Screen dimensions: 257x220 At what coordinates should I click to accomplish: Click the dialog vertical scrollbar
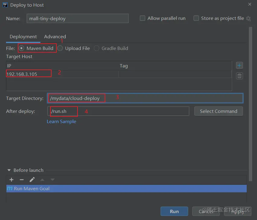(x=250, y=104)
